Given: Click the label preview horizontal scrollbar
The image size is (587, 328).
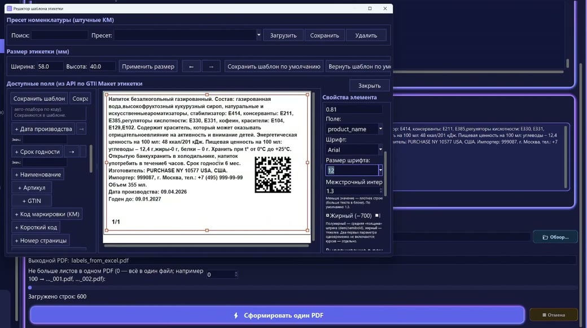Looking at the screenshot, I should (x=206, y=246).
